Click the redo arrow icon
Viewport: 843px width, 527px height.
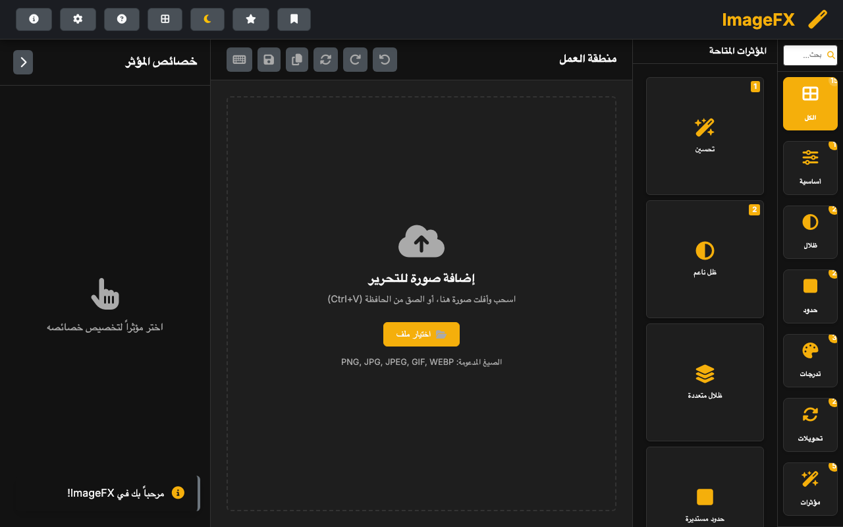point(355,59)
